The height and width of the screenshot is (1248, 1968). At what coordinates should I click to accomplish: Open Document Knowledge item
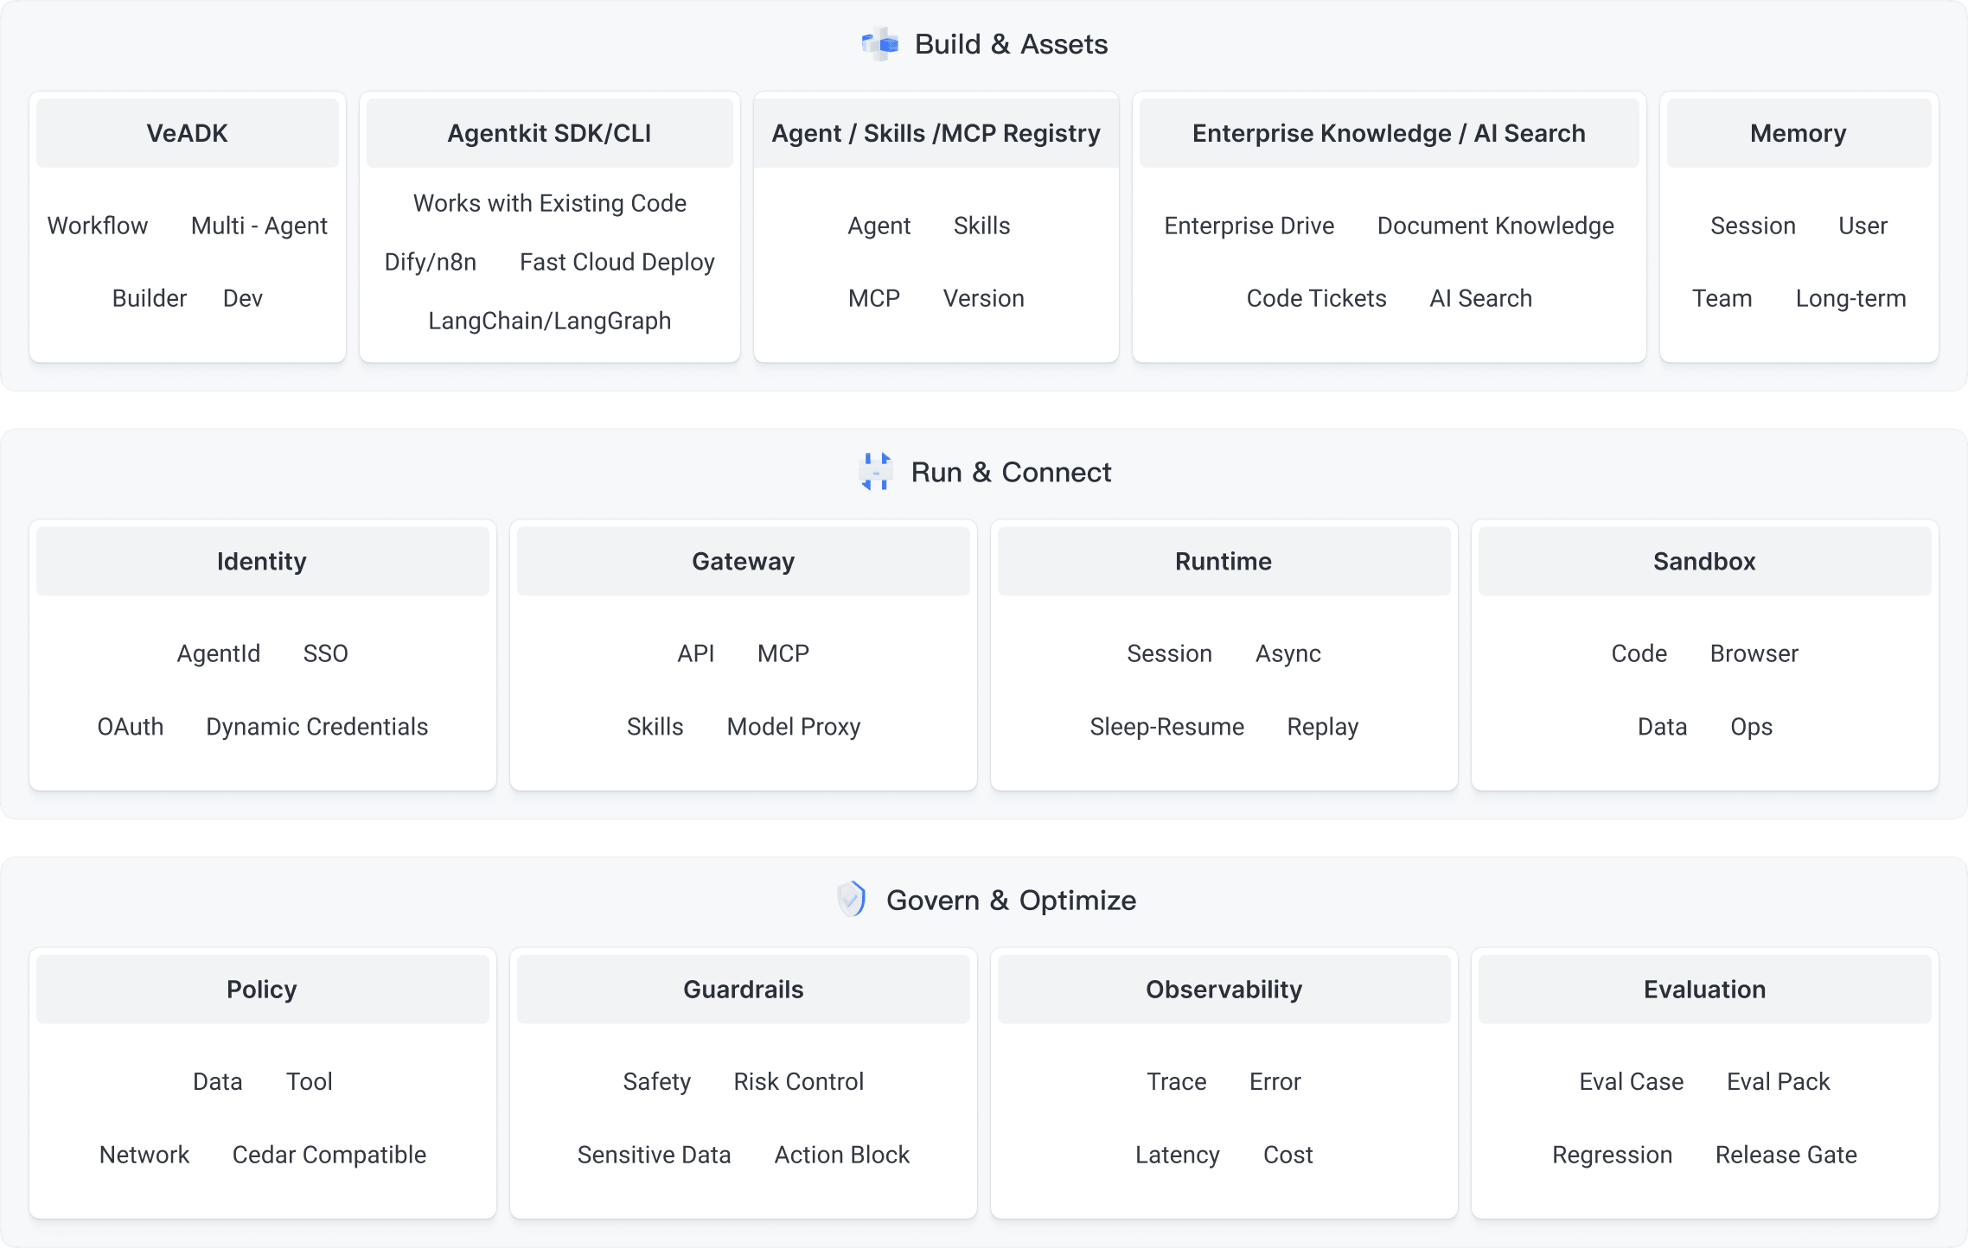[x=1496, y=226]
